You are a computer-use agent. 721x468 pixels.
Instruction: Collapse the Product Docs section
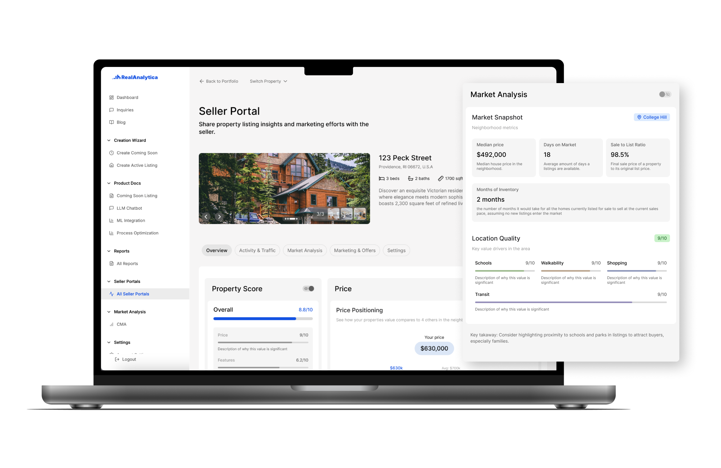[109, 183]
